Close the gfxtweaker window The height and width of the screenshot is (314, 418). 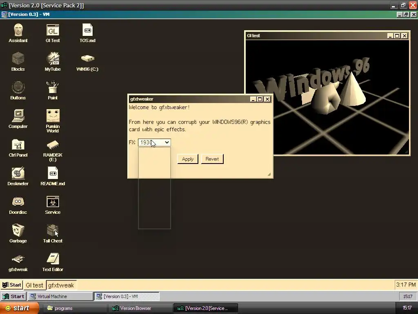(x=267, y=99)
